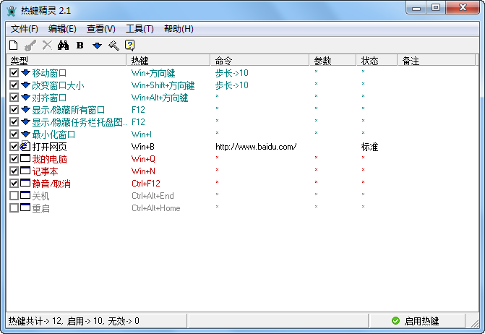Uncheck the 静音/取消 hotkey checkbox
485x334 pixels.
coord(14,183)
